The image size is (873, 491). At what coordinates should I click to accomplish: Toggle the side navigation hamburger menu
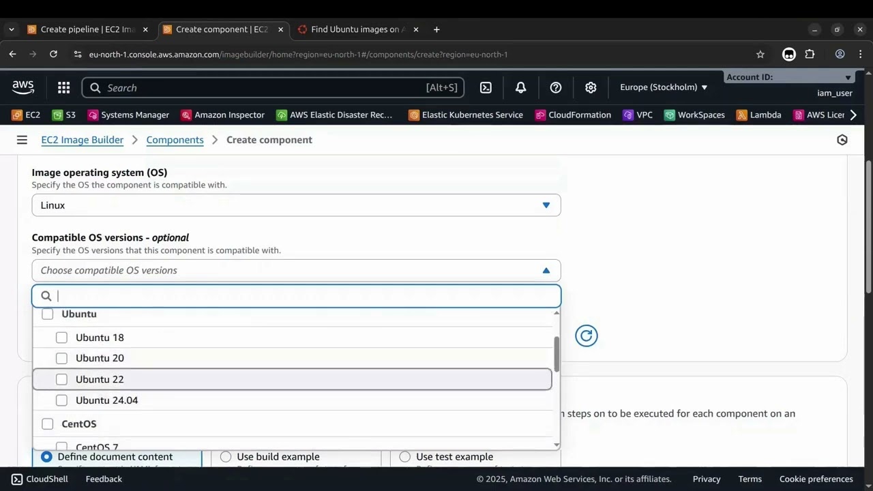22,140
